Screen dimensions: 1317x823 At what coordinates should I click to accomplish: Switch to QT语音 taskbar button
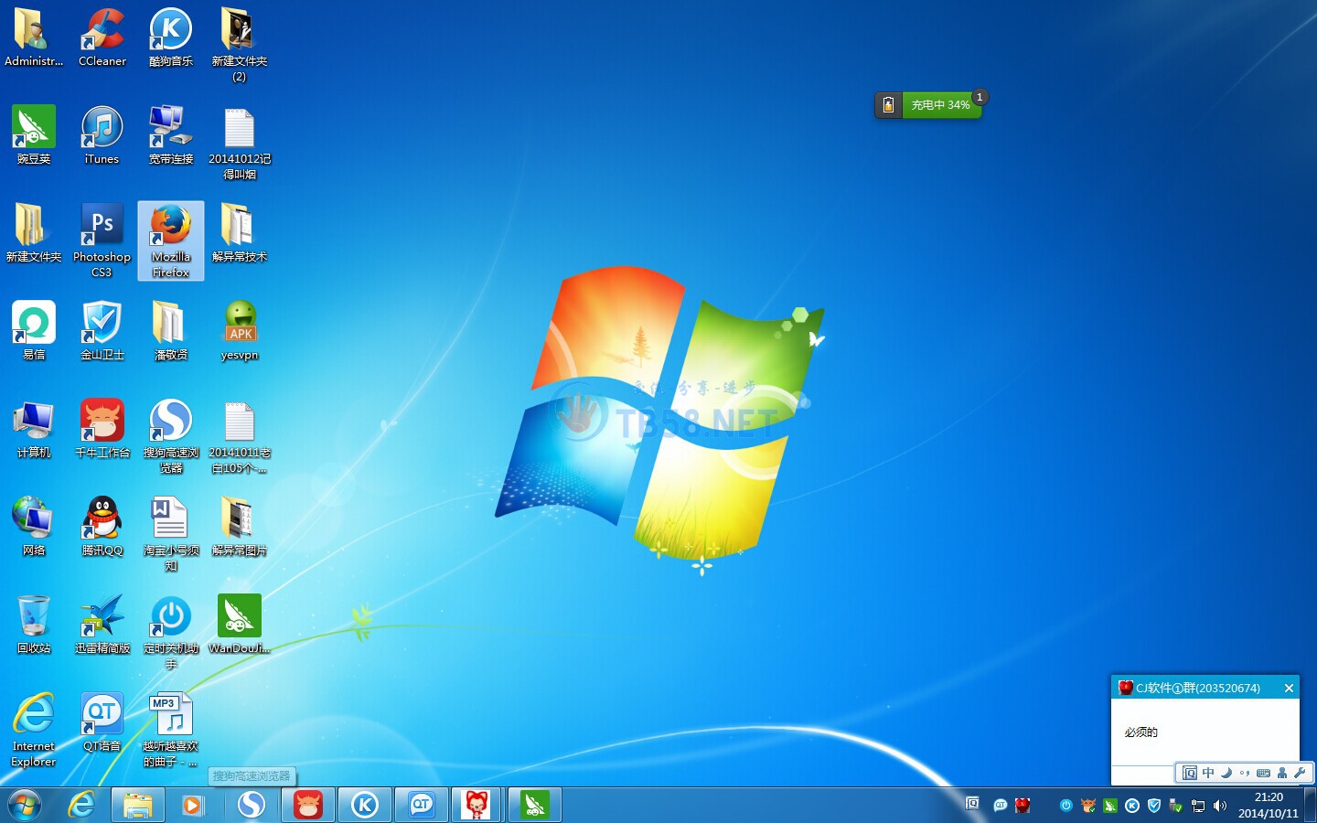point(422,806)
